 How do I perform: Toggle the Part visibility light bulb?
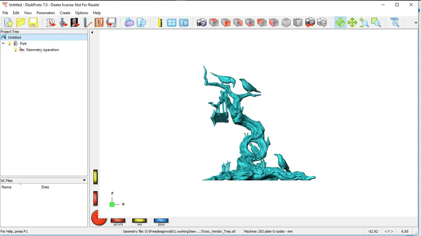coord(10,44)
